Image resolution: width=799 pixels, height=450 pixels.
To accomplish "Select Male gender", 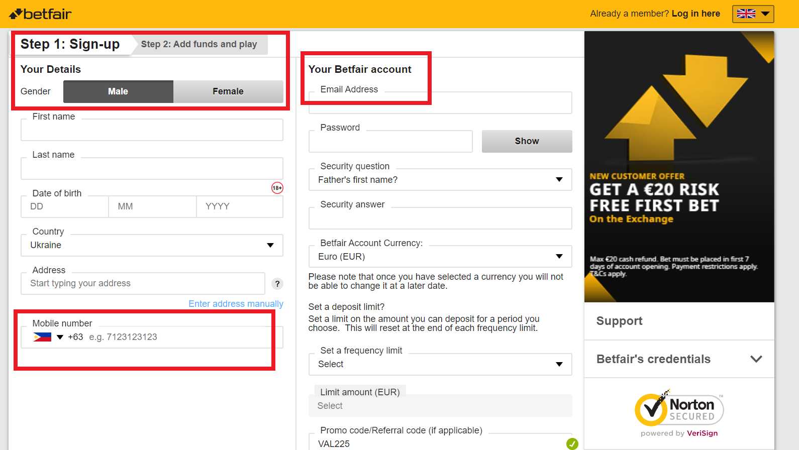I will pyautogui.click(x=118, y=91).
